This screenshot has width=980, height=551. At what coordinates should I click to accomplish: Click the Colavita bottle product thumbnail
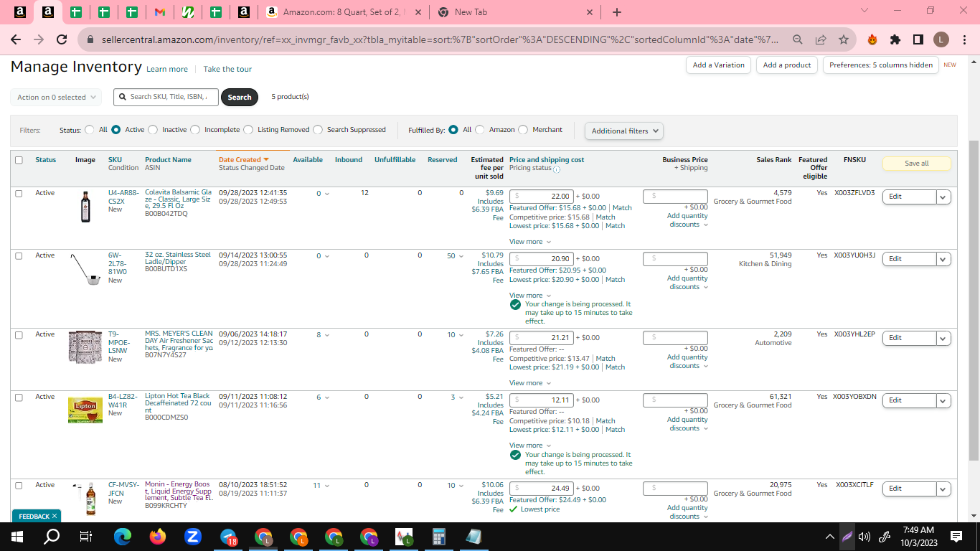tap(86, 207)
